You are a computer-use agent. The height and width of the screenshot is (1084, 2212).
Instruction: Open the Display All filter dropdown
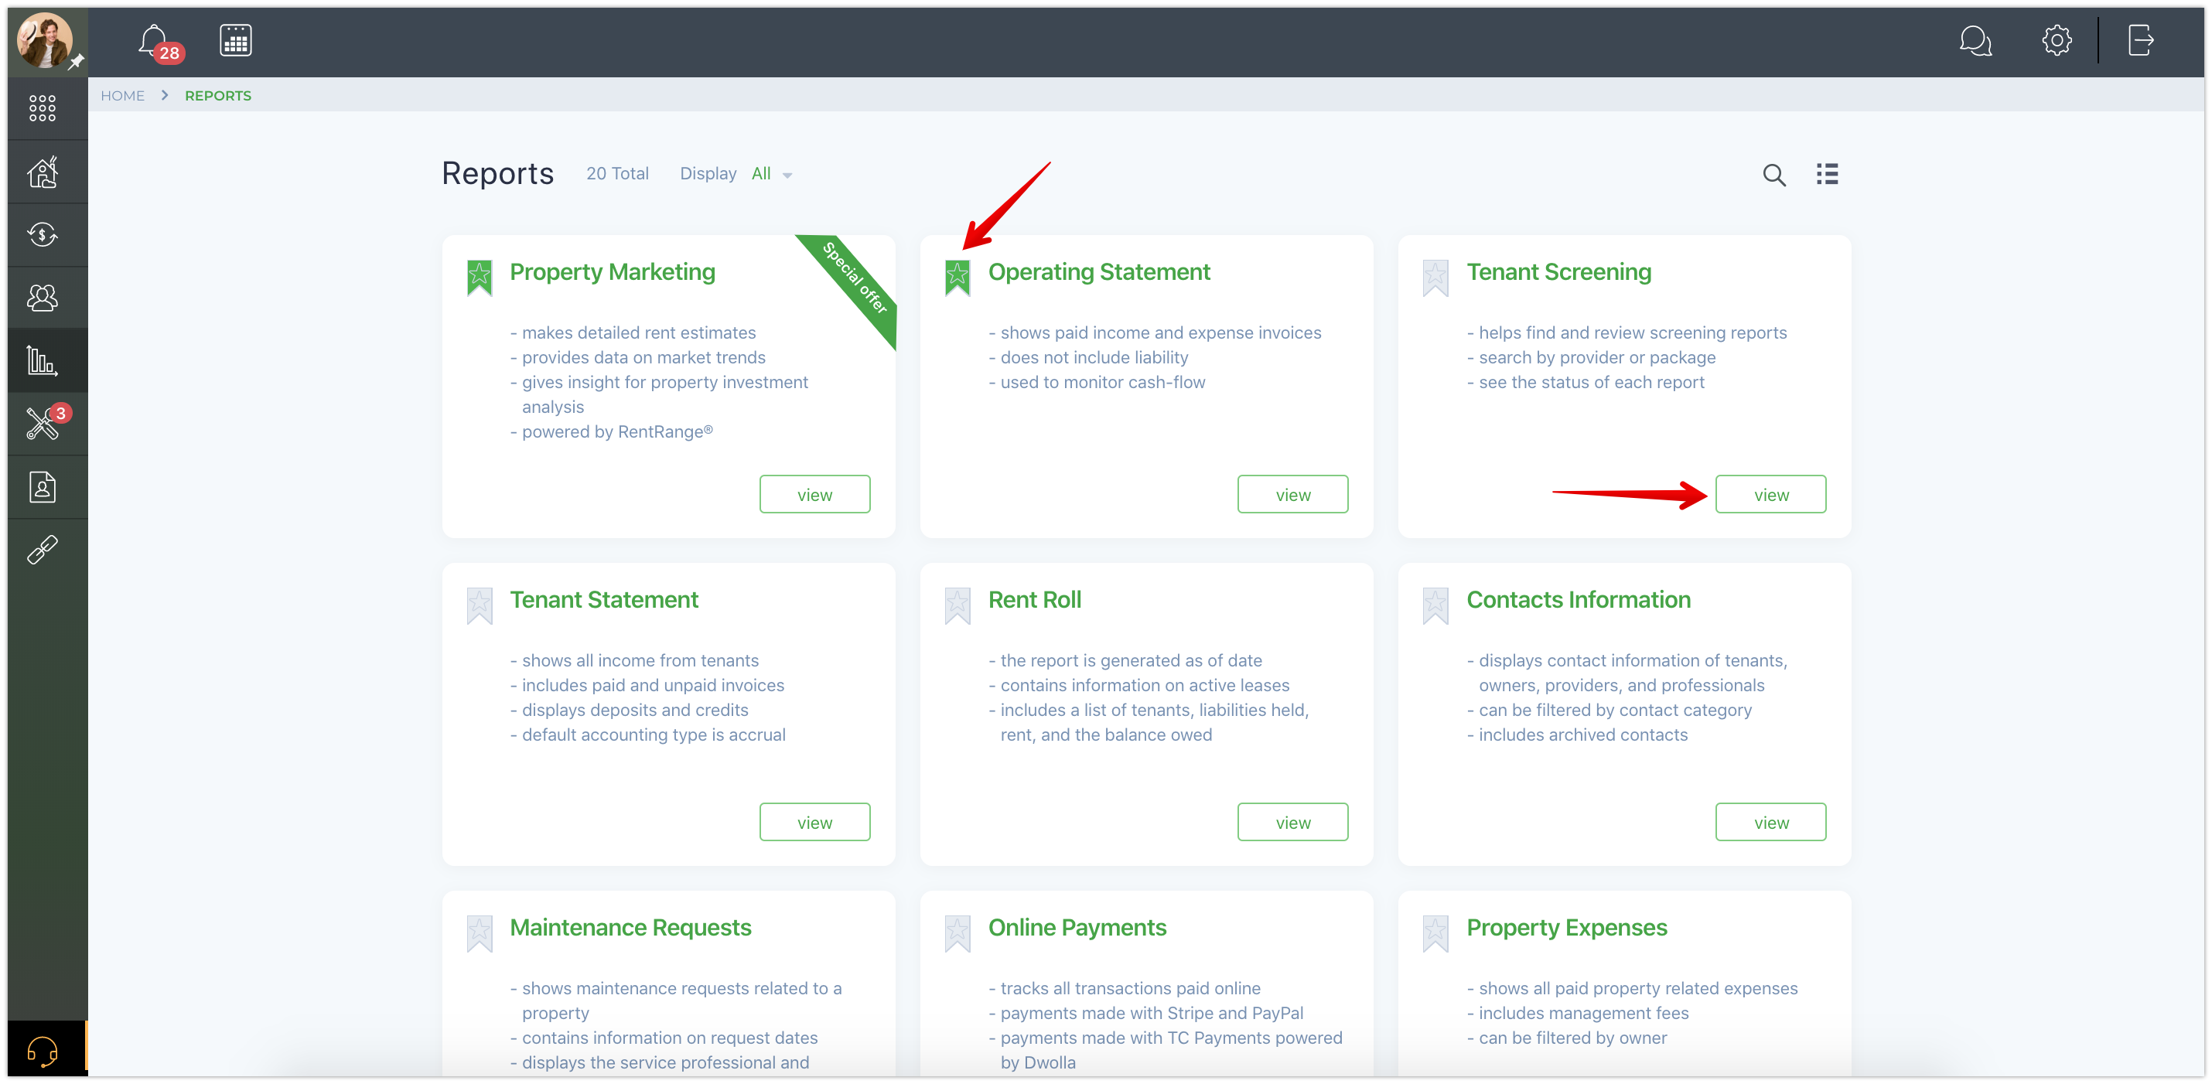[x=771, y=173]
